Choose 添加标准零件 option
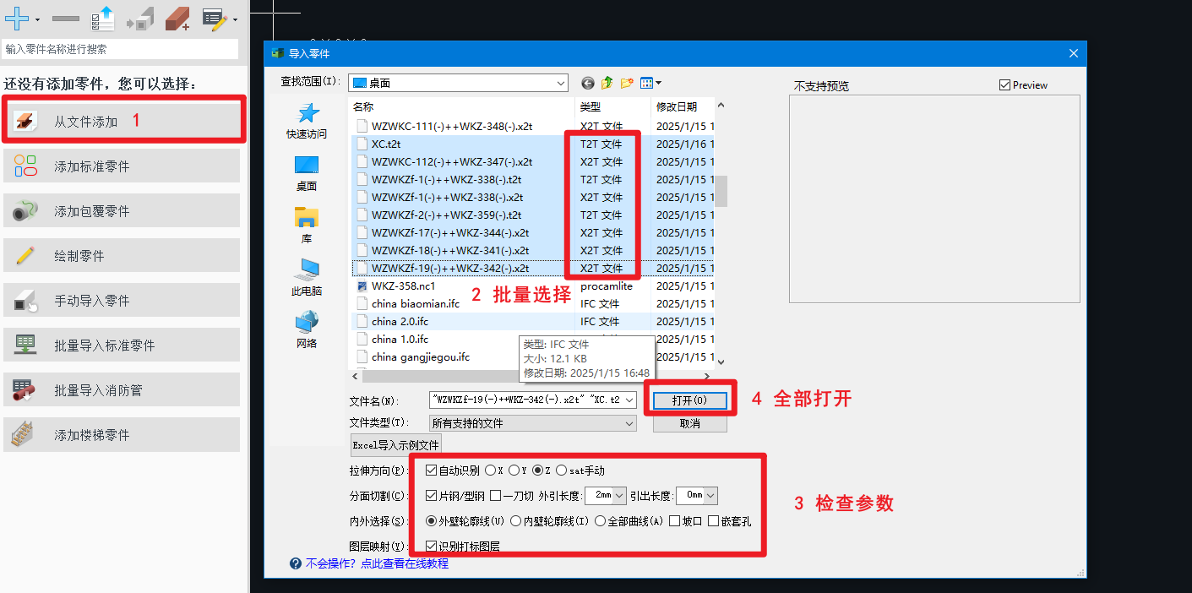The width and height of the screenshot is (1192, 593). pyautogui.click(x=122, y=166)
